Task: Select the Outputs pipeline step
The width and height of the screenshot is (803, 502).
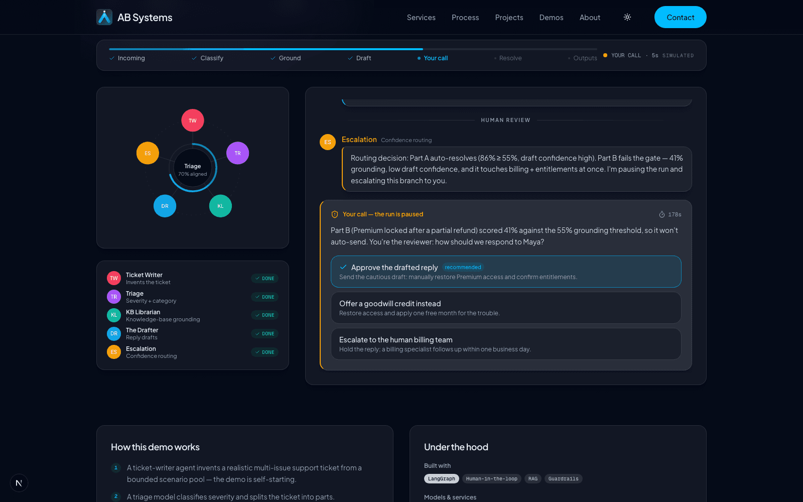Action: pyautogui.click(x=582, y=58)
